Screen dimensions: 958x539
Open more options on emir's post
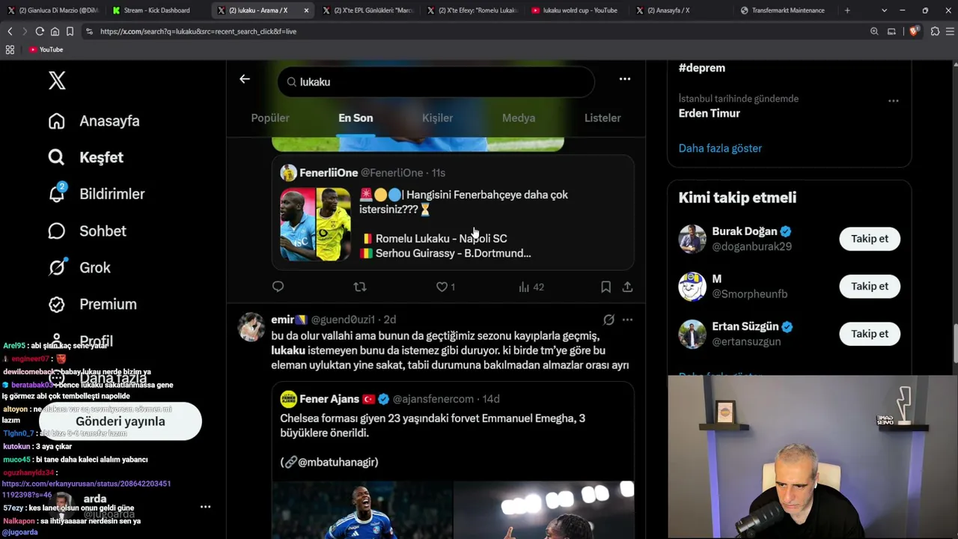click(627, 320)
